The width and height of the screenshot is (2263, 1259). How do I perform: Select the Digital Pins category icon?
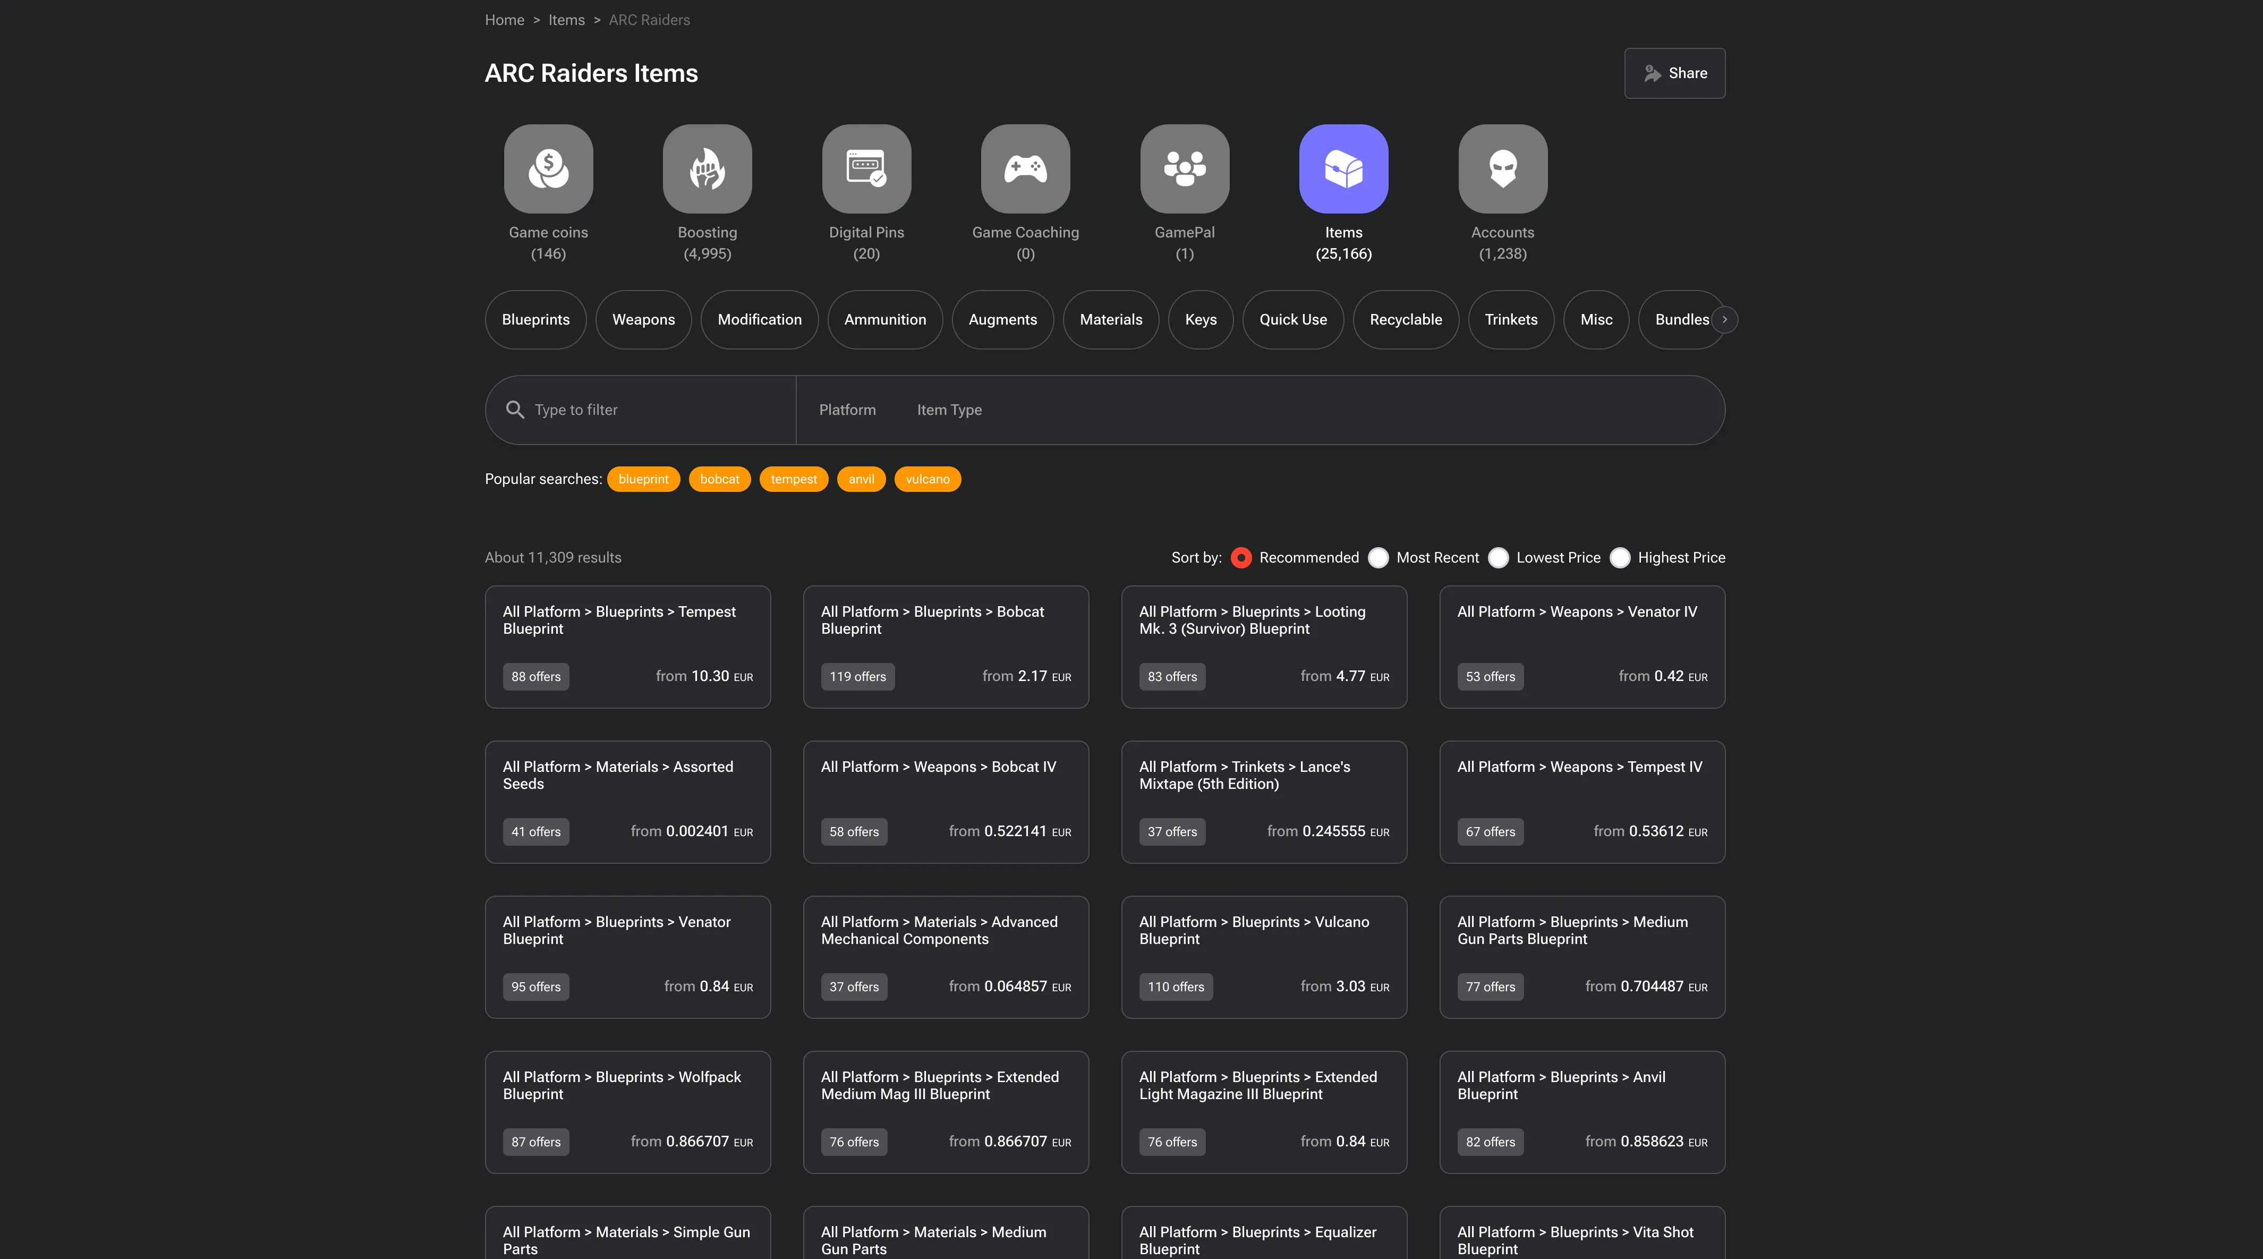(866, 169)
